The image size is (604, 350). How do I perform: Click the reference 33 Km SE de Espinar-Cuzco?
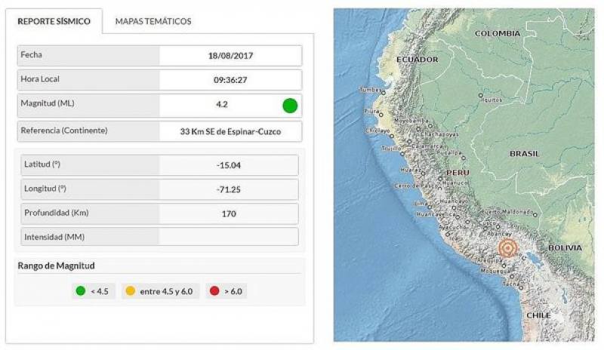[x=230, y=131]
